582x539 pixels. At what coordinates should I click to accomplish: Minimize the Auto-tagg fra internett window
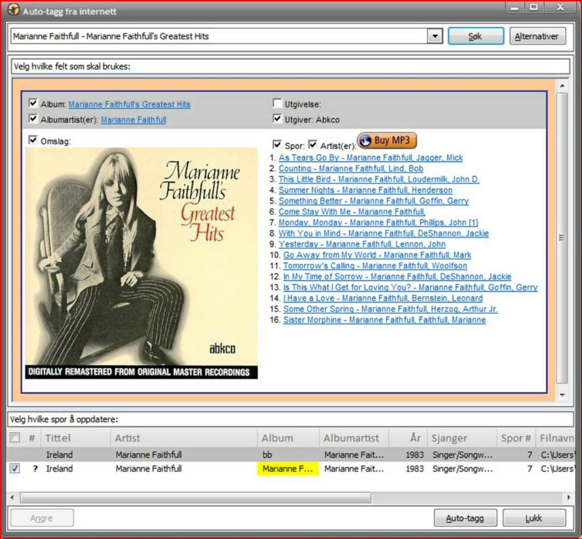click(x=514, y=7)
